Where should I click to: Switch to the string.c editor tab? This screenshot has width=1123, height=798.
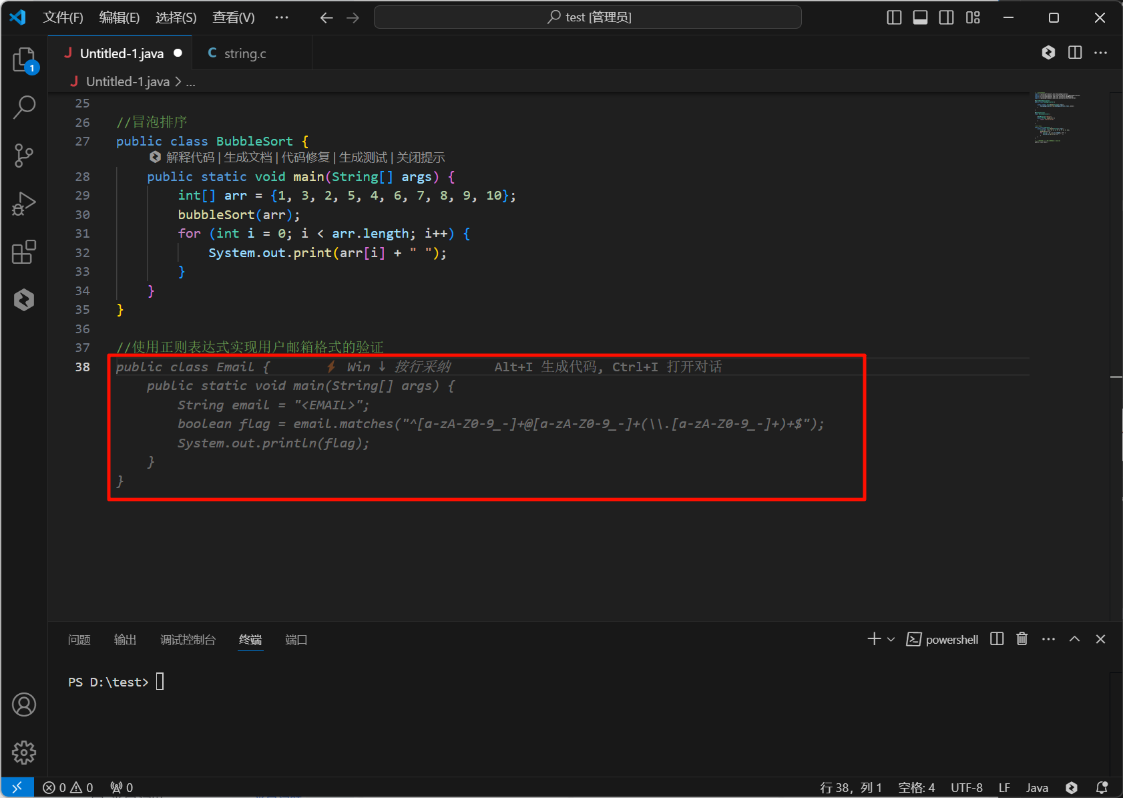pyautogui.click(x=244, y=53)
